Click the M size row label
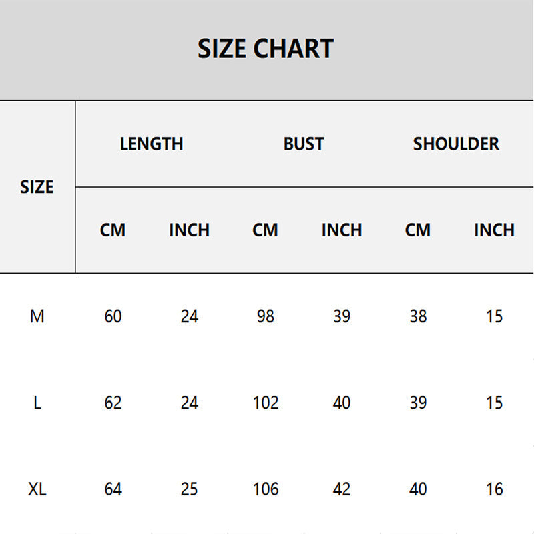 pos(37,316)
